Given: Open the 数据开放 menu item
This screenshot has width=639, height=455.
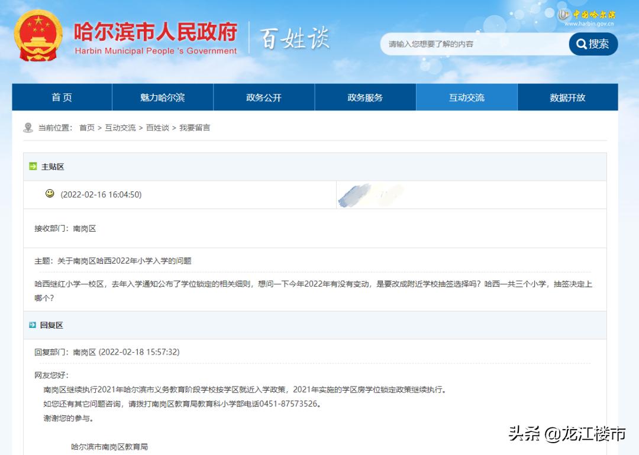Looking at the screenshot, I should click(x=568, y=97).
